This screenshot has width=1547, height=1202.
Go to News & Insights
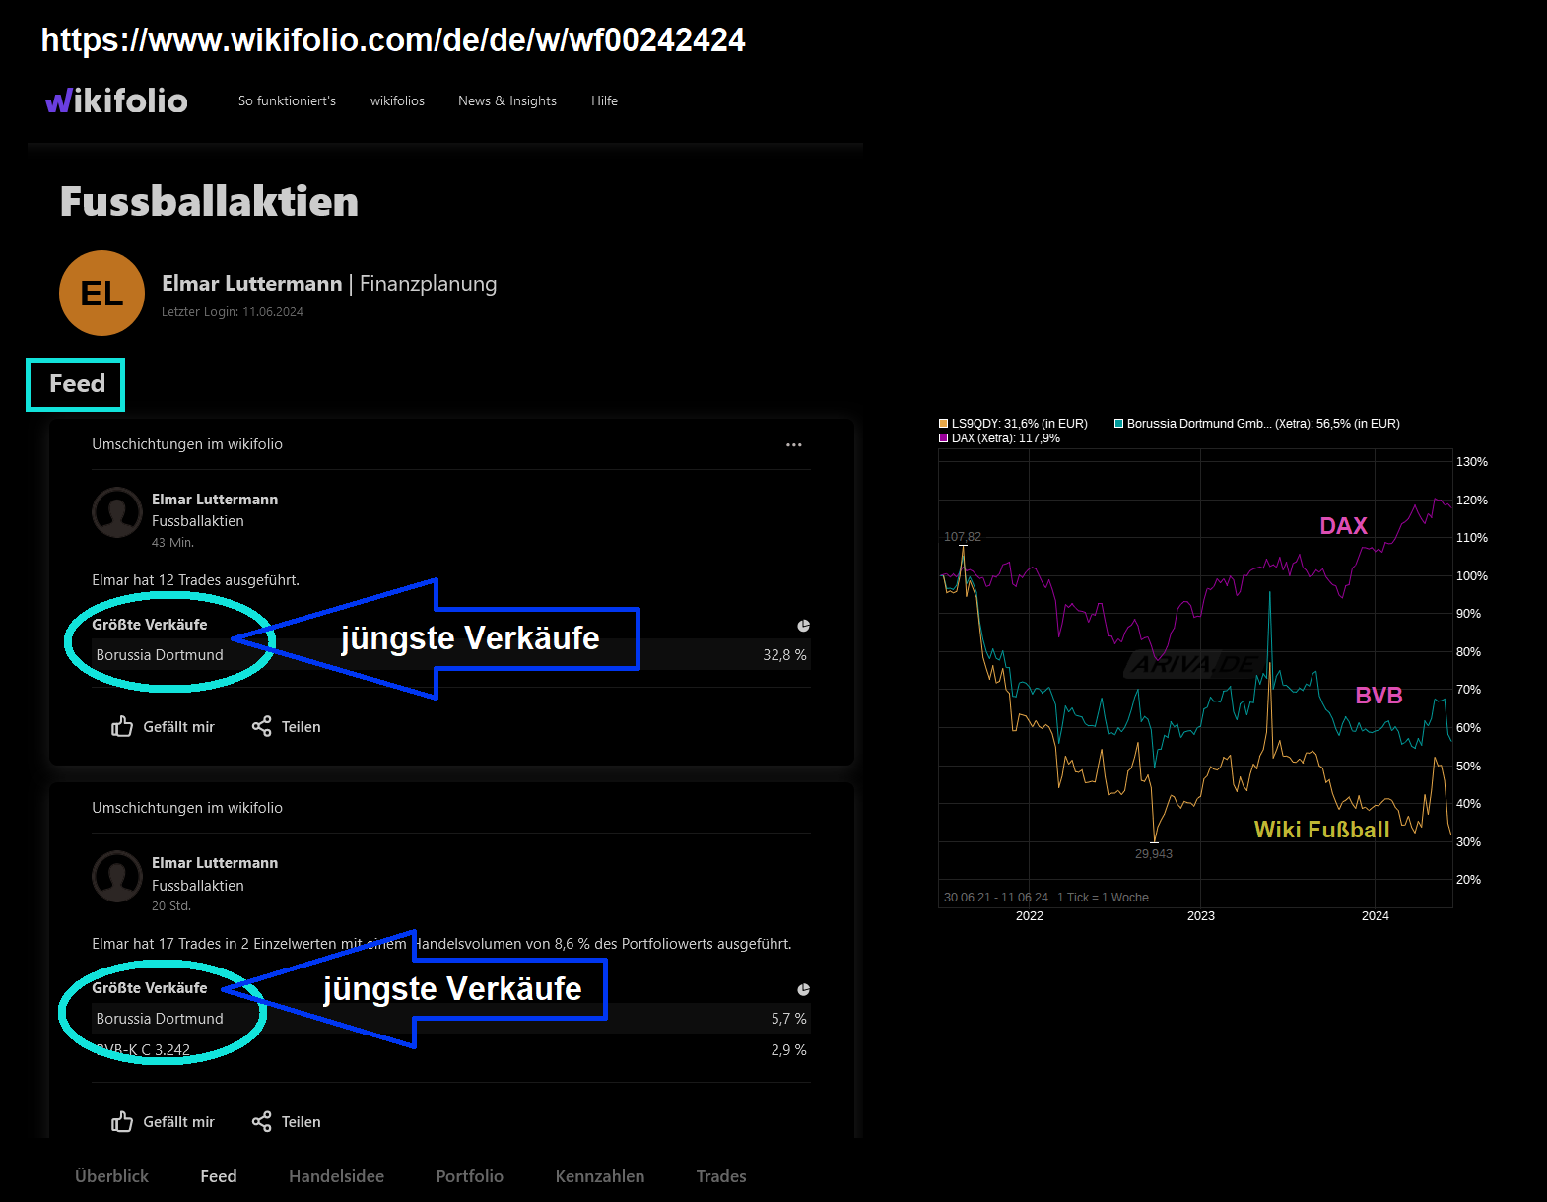click(507, 100)
